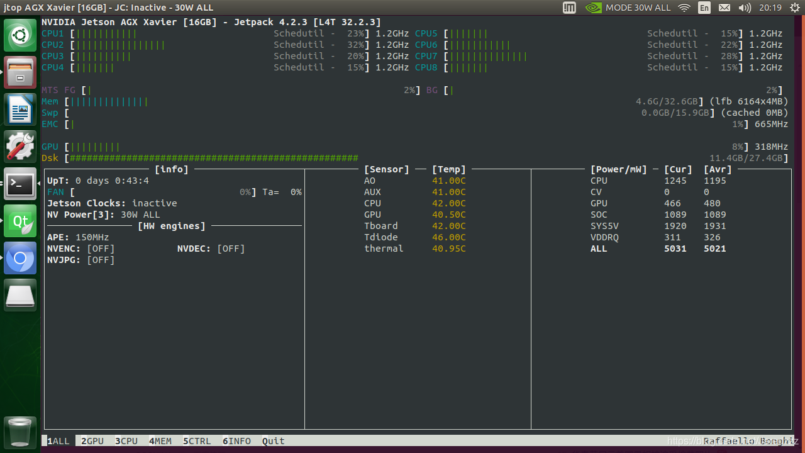
Task: Click the Swp swap usage row
Action: (x=414, y=113)
